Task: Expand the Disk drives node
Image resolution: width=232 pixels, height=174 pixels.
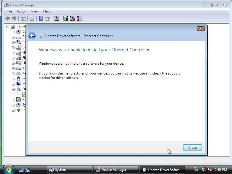Action: click(x=13, y=37)
